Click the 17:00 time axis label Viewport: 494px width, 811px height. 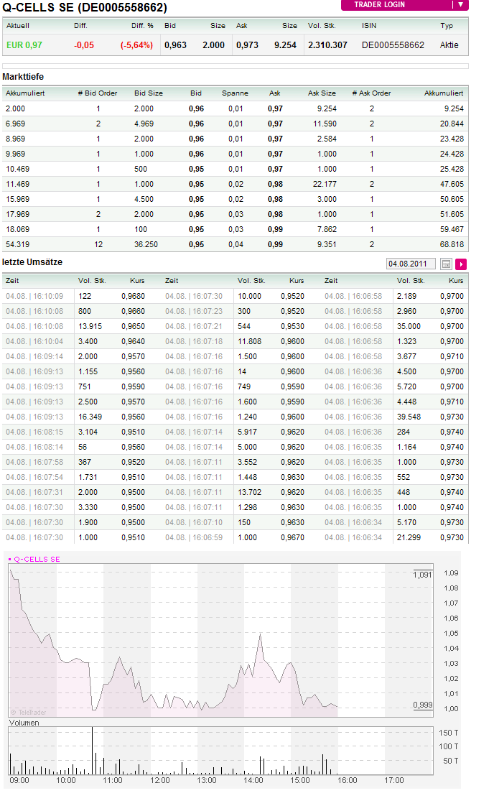[x=393, y=780]
